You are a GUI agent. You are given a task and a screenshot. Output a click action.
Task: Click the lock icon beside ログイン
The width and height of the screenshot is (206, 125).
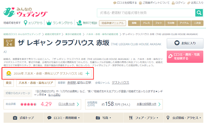coord(173,3)
